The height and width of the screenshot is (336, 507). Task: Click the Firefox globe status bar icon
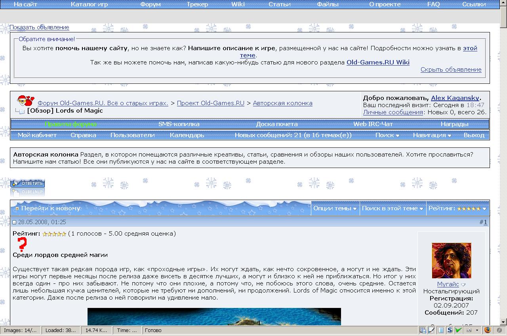click(x=488, y=330)
